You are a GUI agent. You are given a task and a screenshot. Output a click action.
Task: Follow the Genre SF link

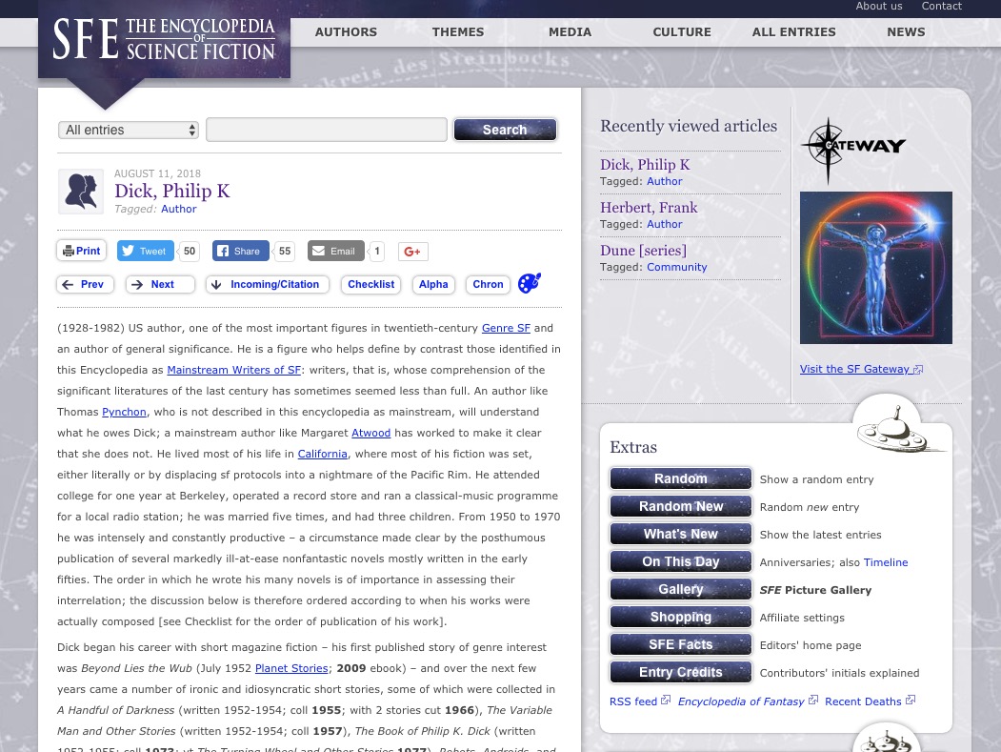point(506,328)
